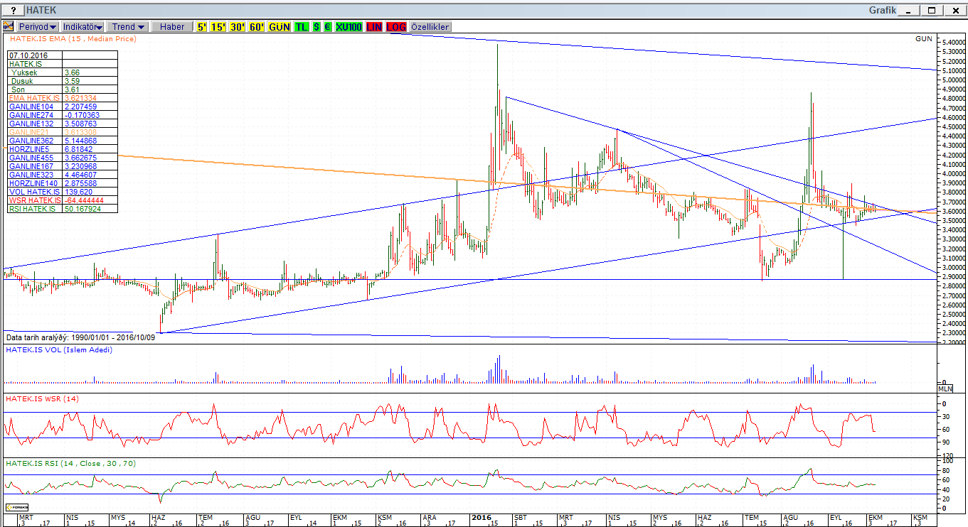Toggle price display to euro currency

327,26
